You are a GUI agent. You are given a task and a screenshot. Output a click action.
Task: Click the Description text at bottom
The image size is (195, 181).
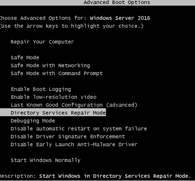[x=95, y=176]
